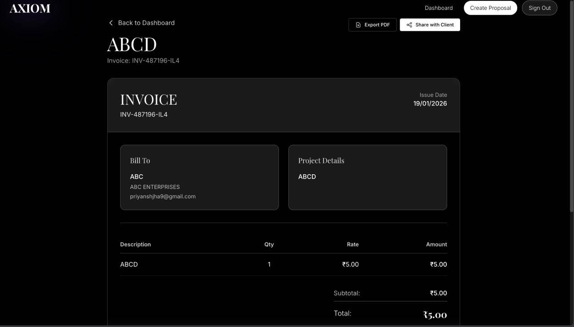
Task: Select the ABCD line item description
Action: [x=129, y=264]
